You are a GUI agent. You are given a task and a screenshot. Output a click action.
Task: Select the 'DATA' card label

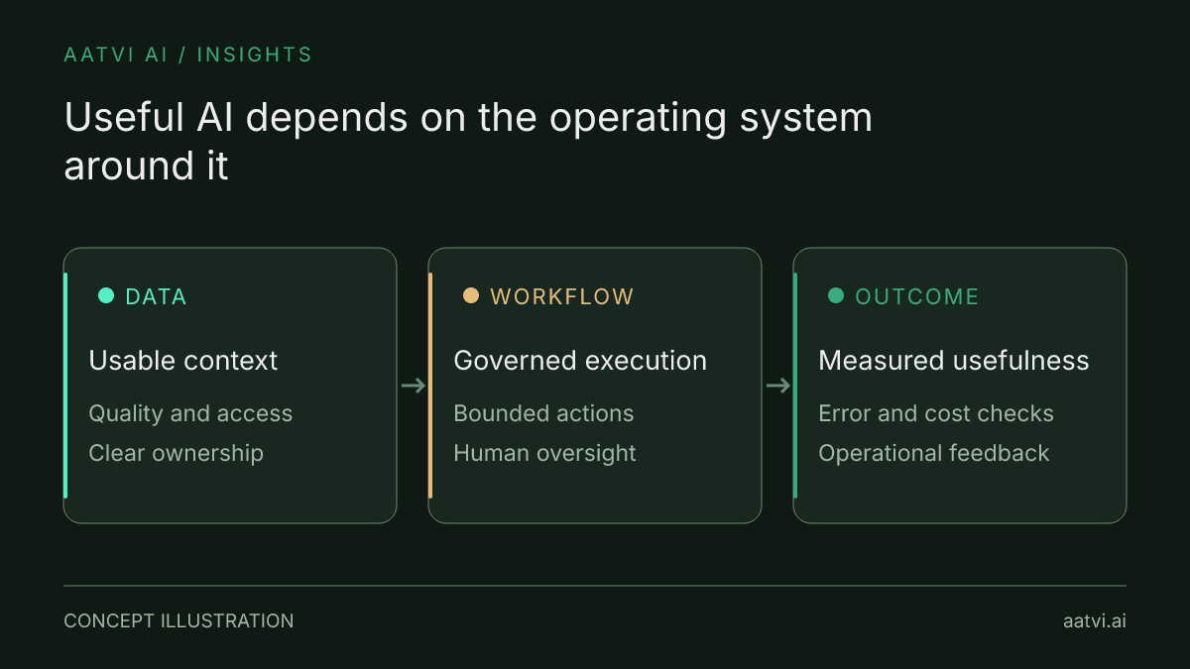coord(156,296)
